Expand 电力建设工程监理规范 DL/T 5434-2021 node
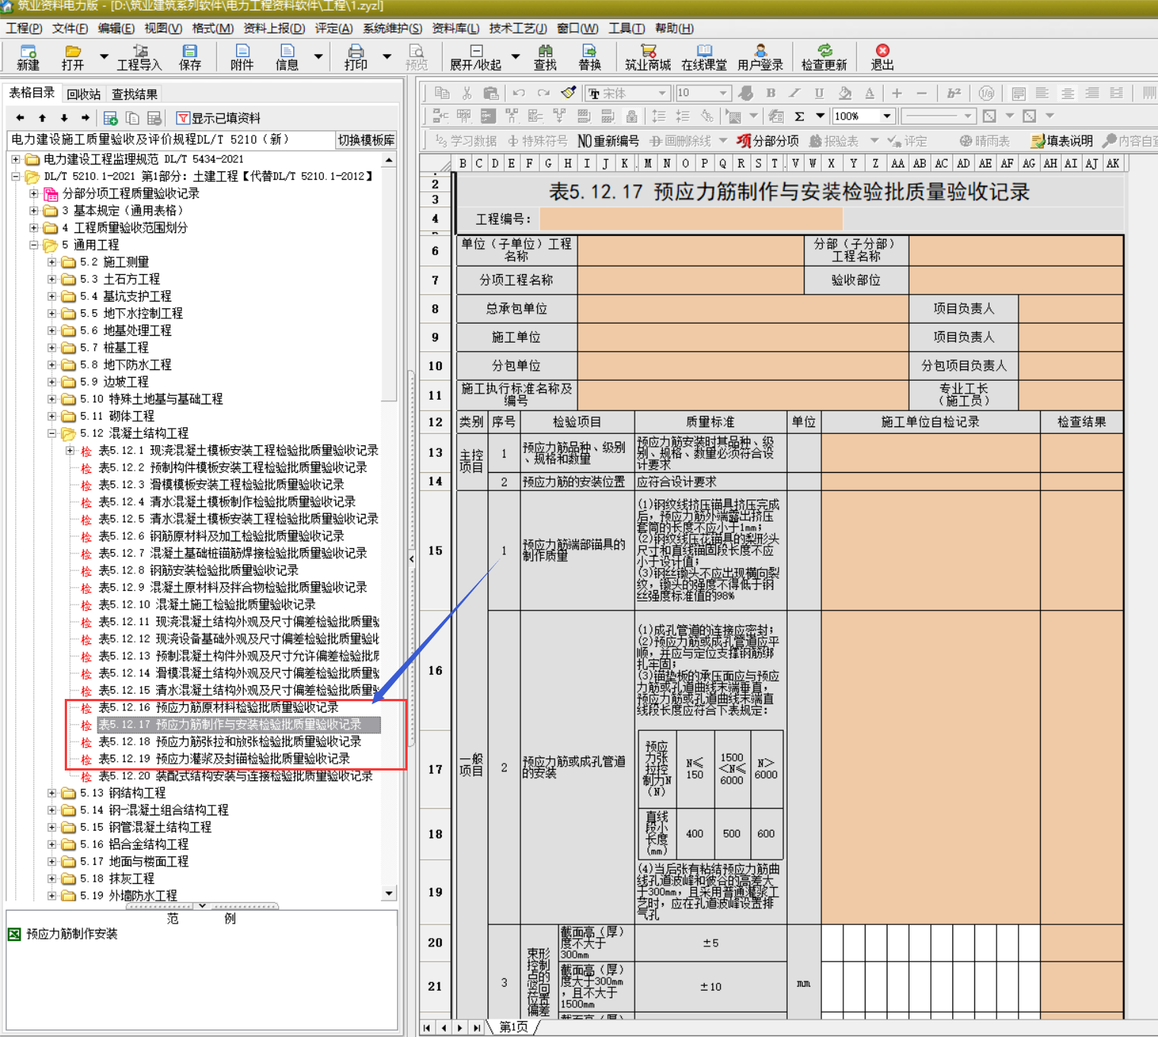 click(16, 159)
